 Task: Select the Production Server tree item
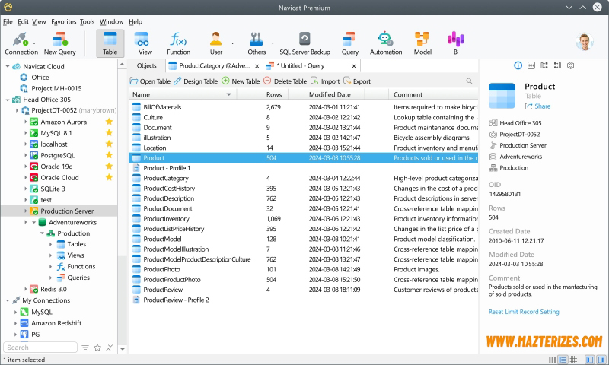pyautogui.click(x=59, y=211)
